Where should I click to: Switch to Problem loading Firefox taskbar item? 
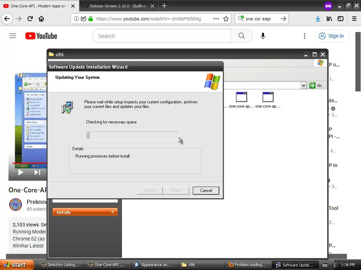pos(248,265)
